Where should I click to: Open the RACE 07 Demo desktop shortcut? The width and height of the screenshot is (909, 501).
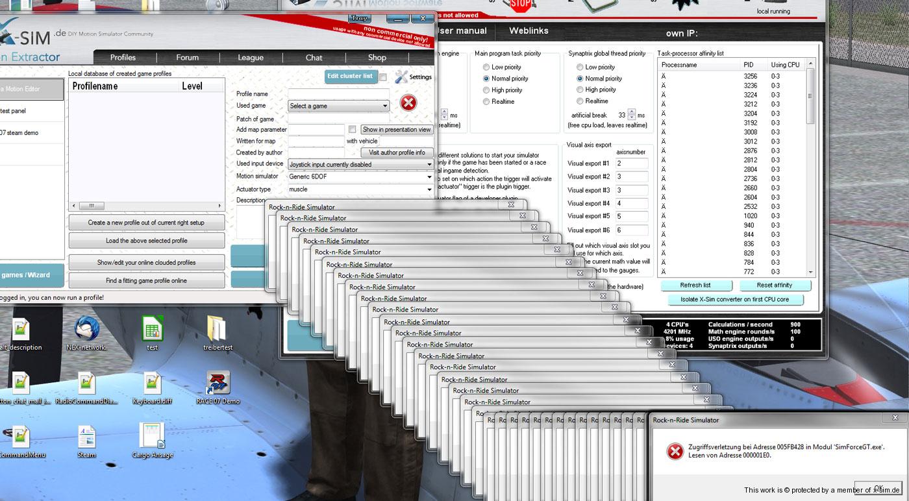(218, 383)
